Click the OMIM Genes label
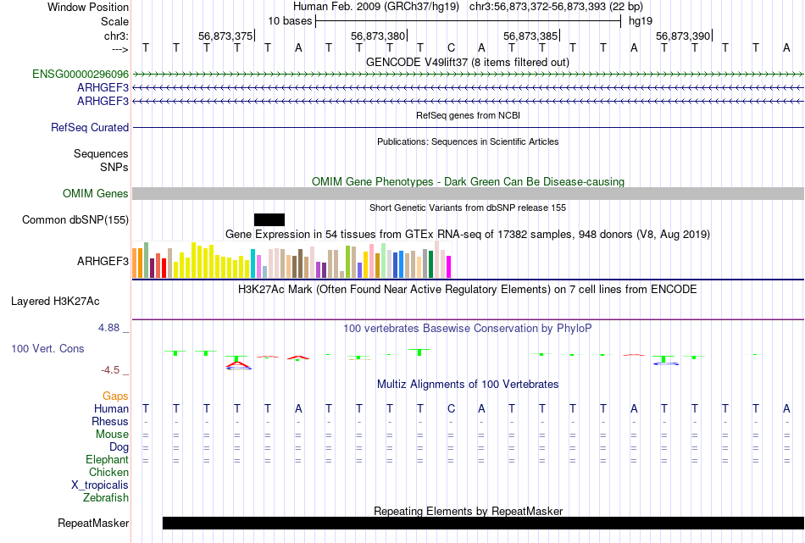Viewport: 805px width, 543px height. click(x=95, y=193)
